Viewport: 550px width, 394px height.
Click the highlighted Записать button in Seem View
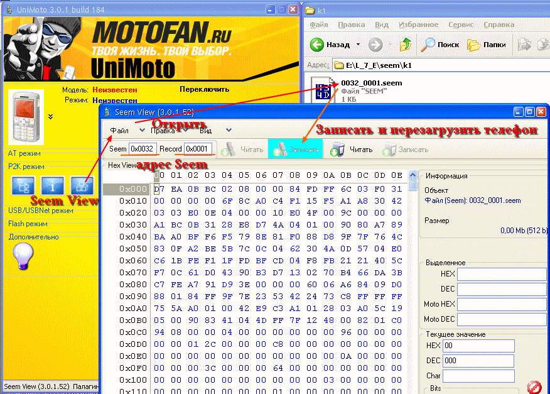(295, 150)
